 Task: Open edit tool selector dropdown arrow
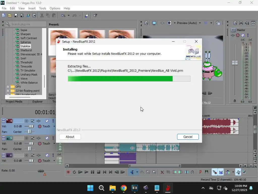(x=137, y=172)
